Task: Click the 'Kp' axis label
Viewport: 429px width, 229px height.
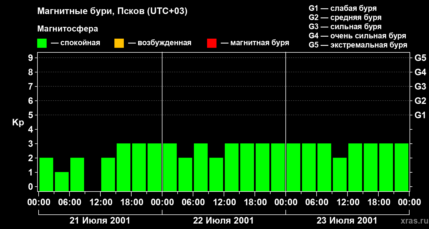Action: [x=18, y=123]
